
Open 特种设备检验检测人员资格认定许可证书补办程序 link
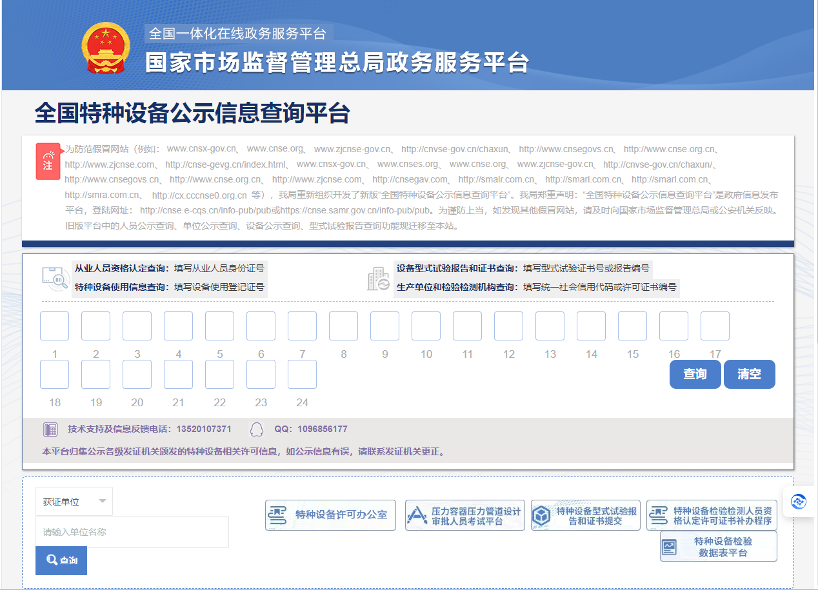pyautogui.click(x=712, y=515)
